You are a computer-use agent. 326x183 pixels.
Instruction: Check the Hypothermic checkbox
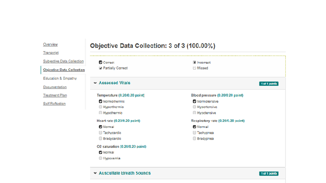(x=101, y=113)
